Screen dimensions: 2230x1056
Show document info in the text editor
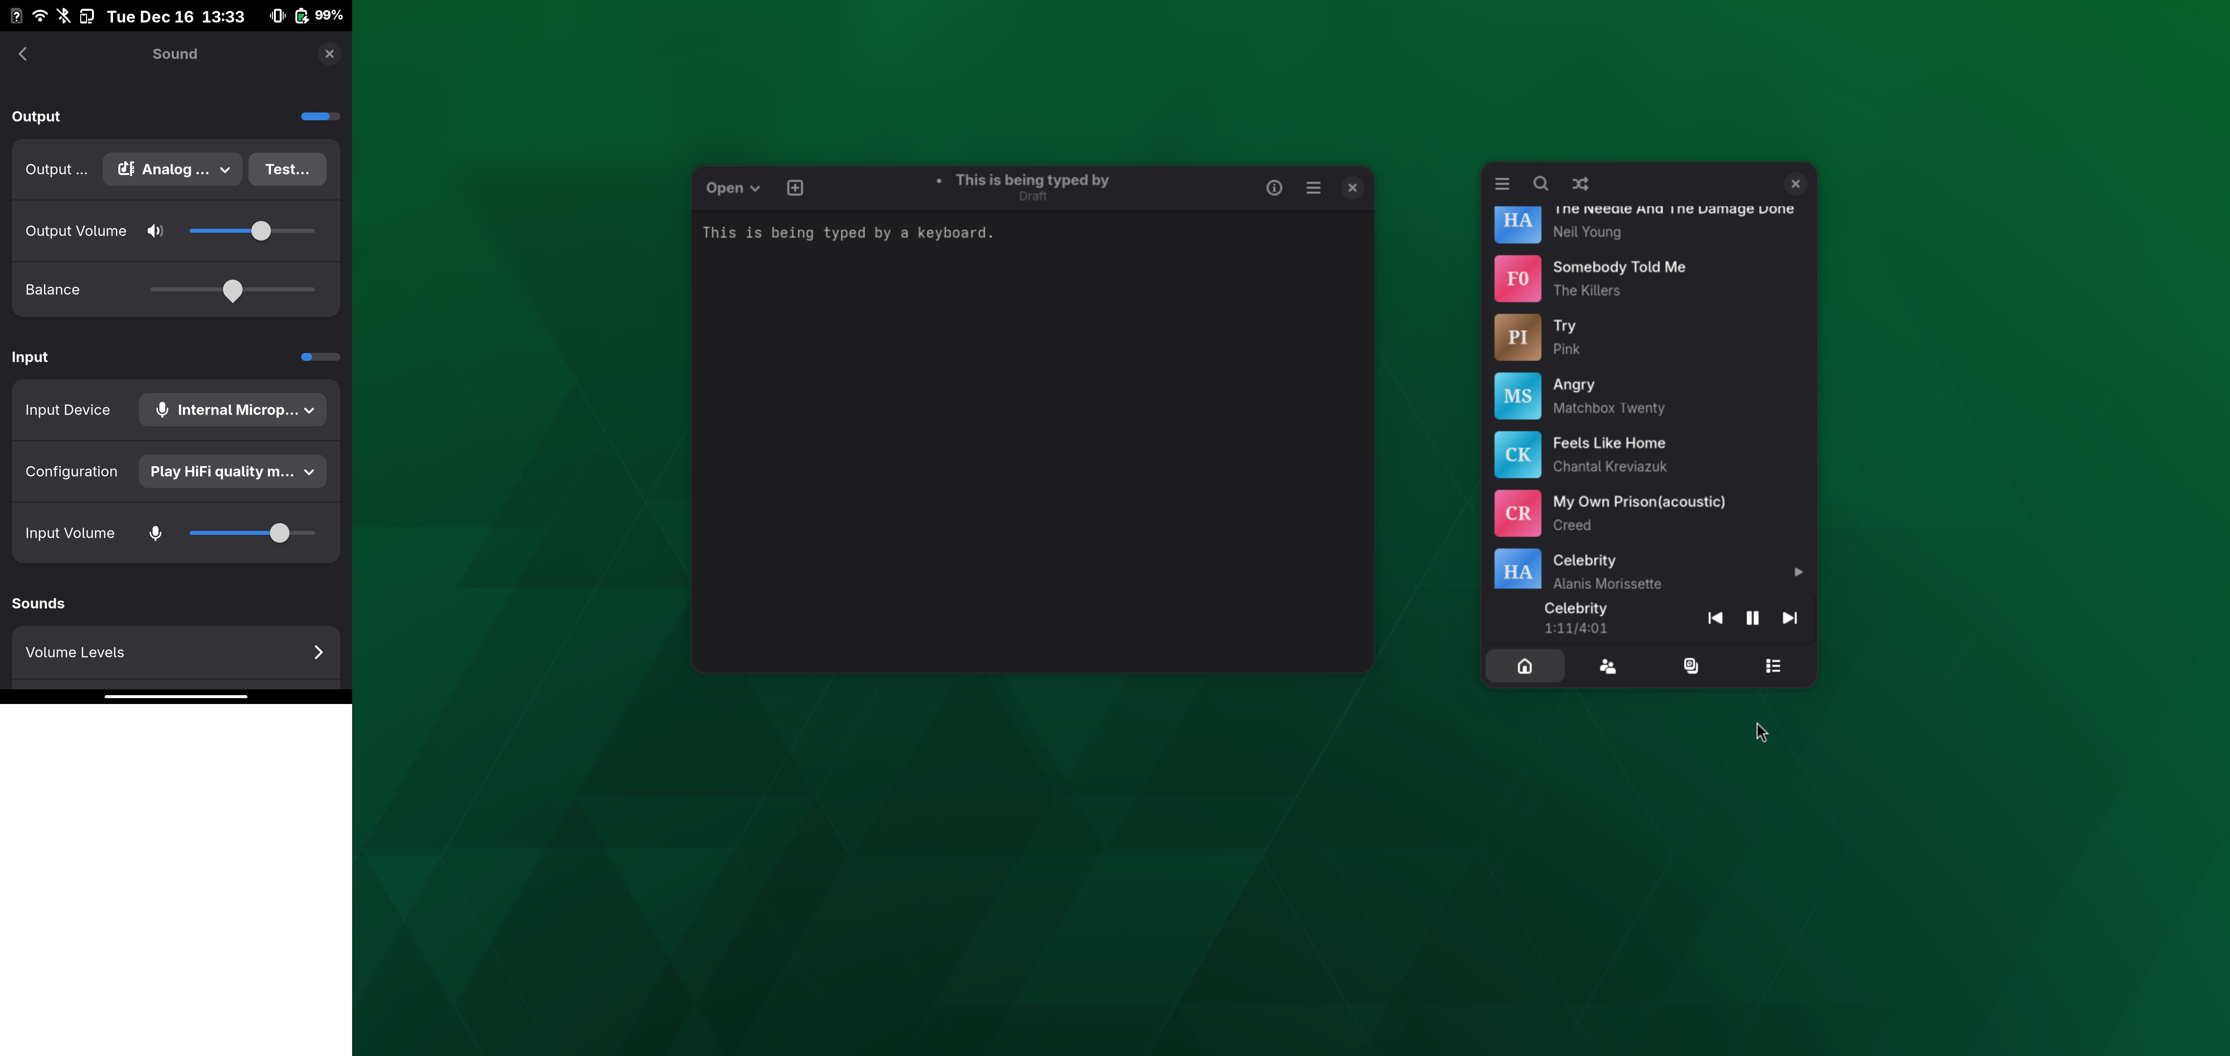(1273, 188)
